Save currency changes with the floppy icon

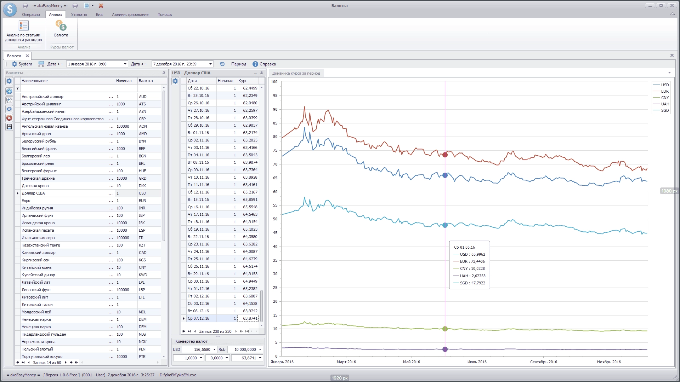point(9,127)
